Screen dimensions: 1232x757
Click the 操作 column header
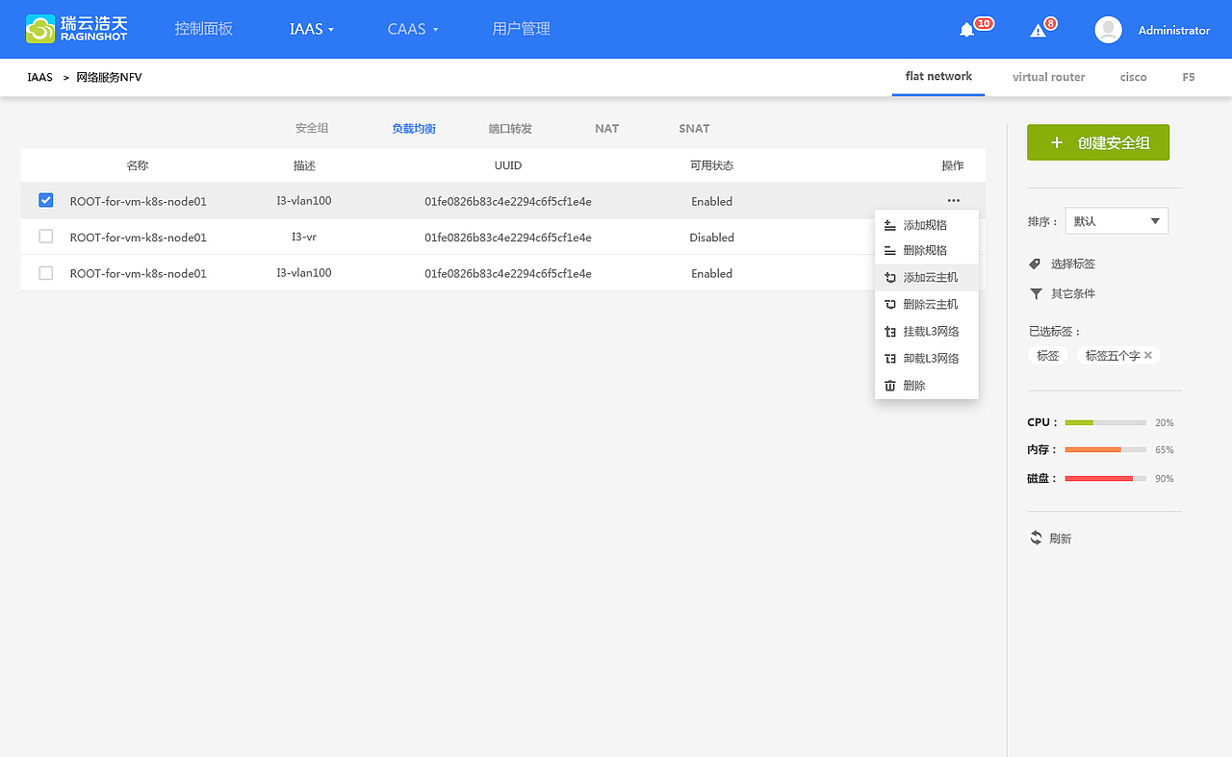point(953,165)
